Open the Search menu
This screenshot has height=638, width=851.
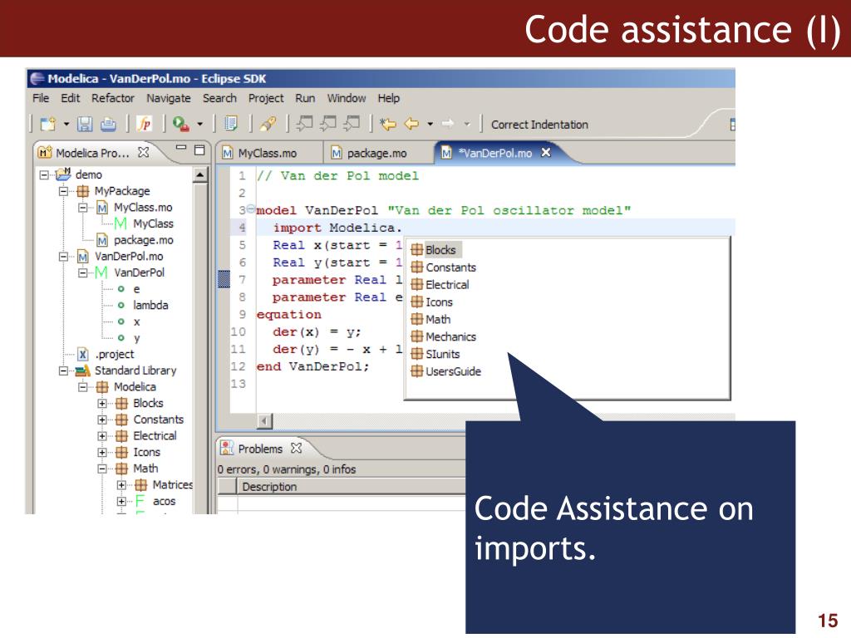click(219, 98)
